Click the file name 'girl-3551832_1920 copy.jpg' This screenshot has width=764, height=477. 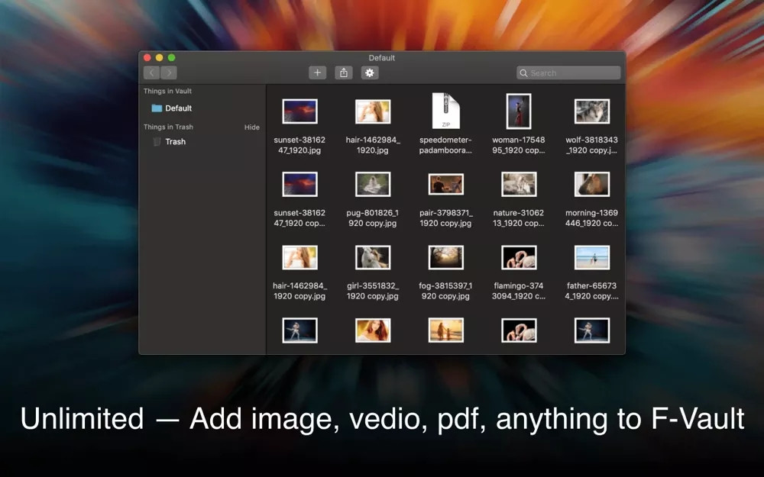click(x=373, y=291)
